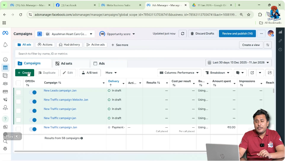Open a new browser tab with plus

click(x=239, y=5)
